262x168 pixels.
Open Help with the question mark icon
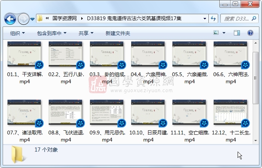point(250,33)
